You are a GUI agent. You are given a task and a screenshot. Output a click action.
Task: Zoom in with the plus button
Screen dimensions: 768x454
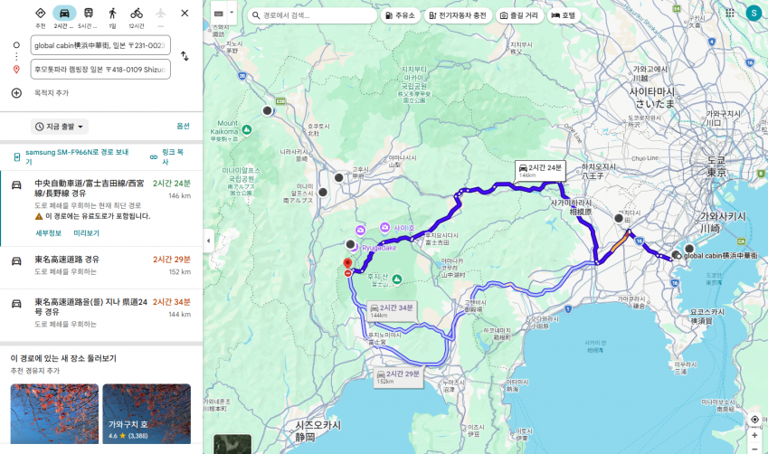tap(754, 435)
